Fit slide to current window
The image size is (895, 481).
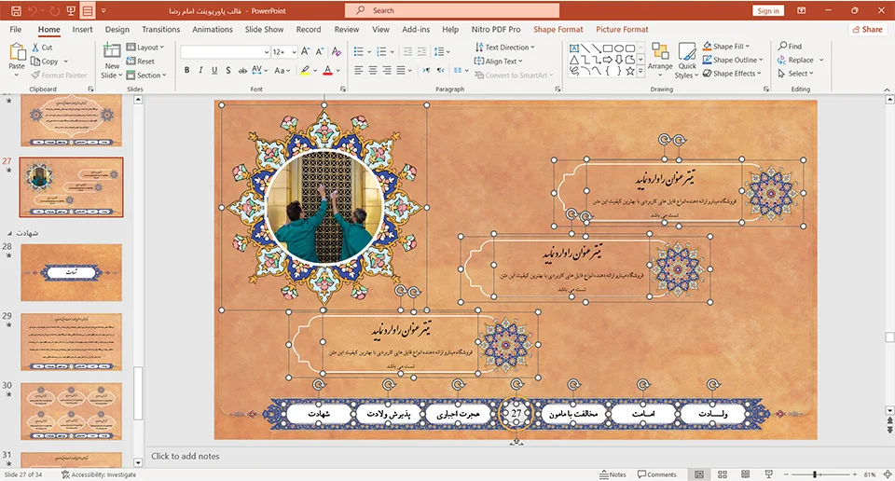coord(888,474)
